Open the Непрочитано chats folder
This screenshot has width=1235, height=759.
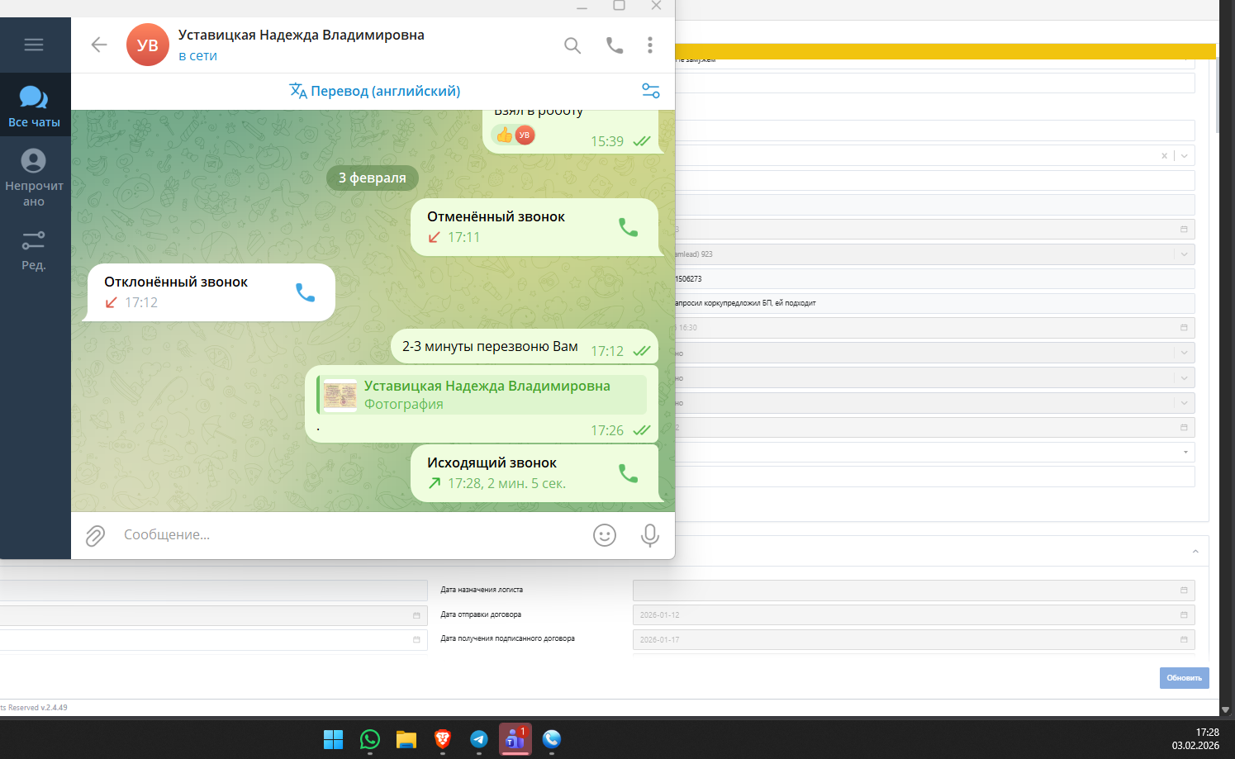coord(34,178)
